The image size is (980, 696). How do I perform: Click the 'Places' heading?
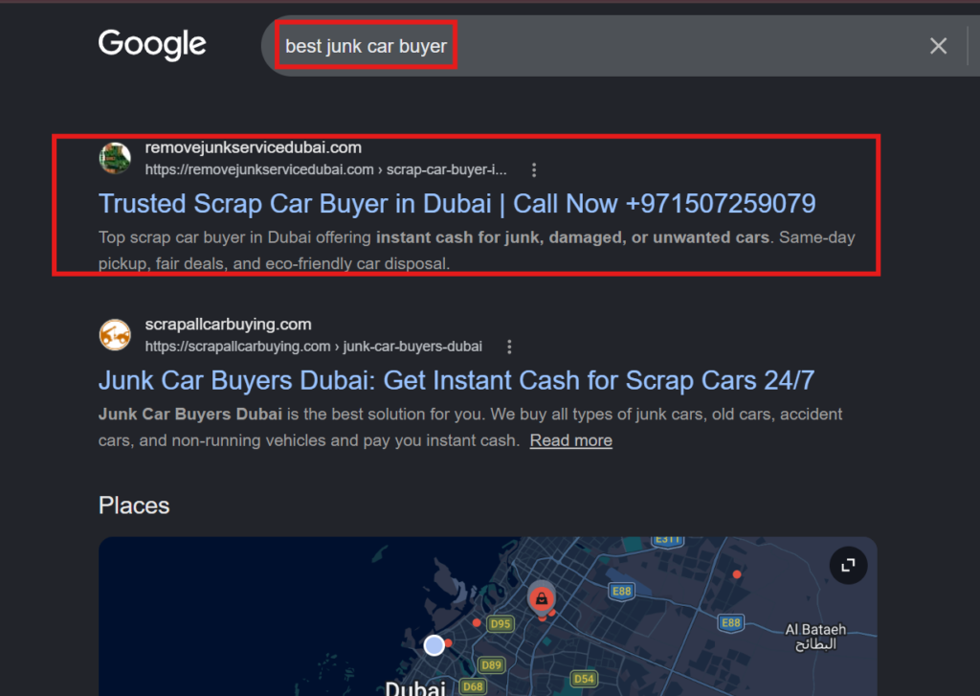point(134,505)
